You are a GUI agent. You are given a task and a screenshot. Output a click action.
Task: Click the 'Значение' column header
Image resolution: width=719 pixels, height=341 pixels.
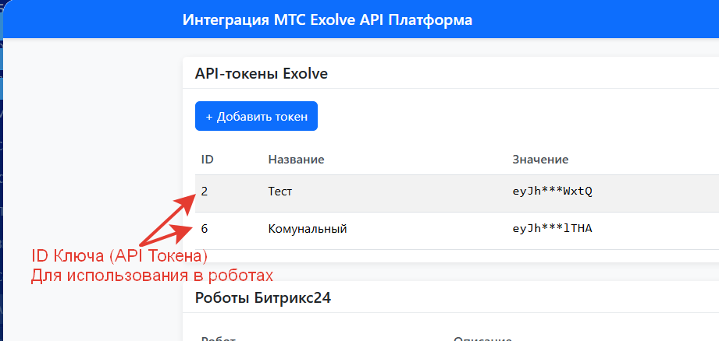[541, 160]
